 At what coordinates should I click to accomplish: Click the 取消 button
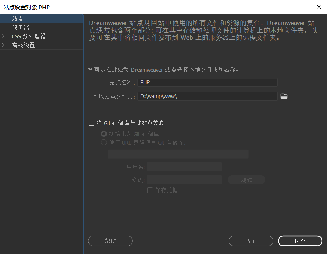(251, 241)
